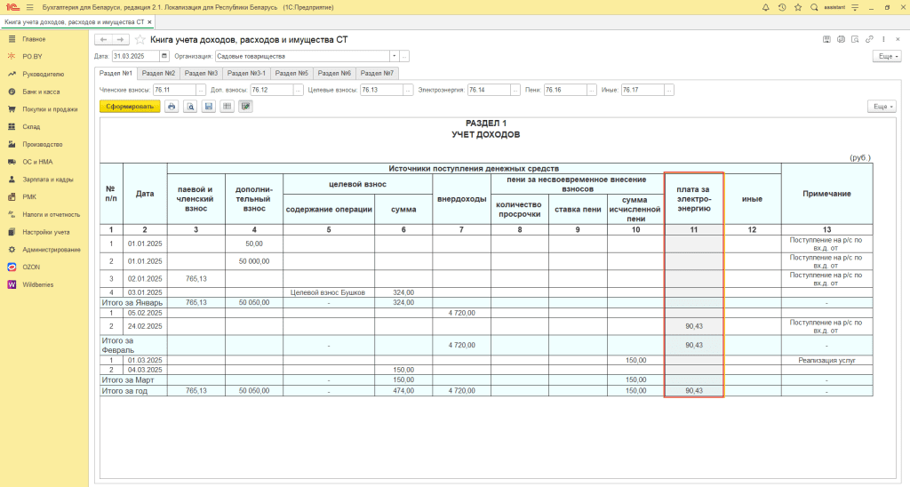Open favorites star in title bar
910x487 pixels.
798,7
